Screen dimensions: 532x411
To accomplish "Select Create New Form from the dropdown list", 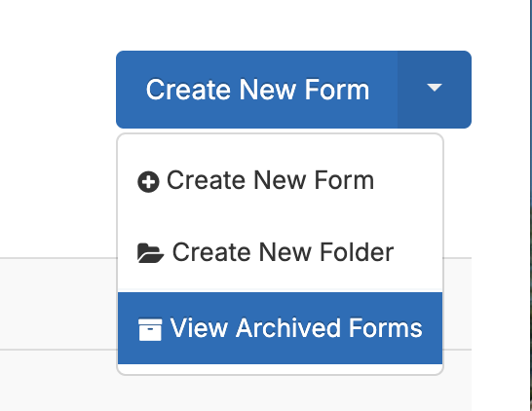I will click(x=280, y=180).
